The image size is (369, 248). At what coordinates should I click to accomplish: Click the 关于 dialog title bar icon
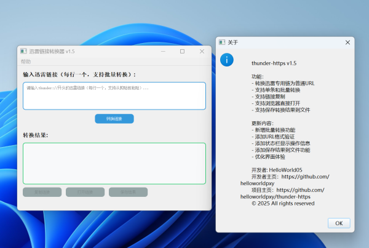pos(222,42)
